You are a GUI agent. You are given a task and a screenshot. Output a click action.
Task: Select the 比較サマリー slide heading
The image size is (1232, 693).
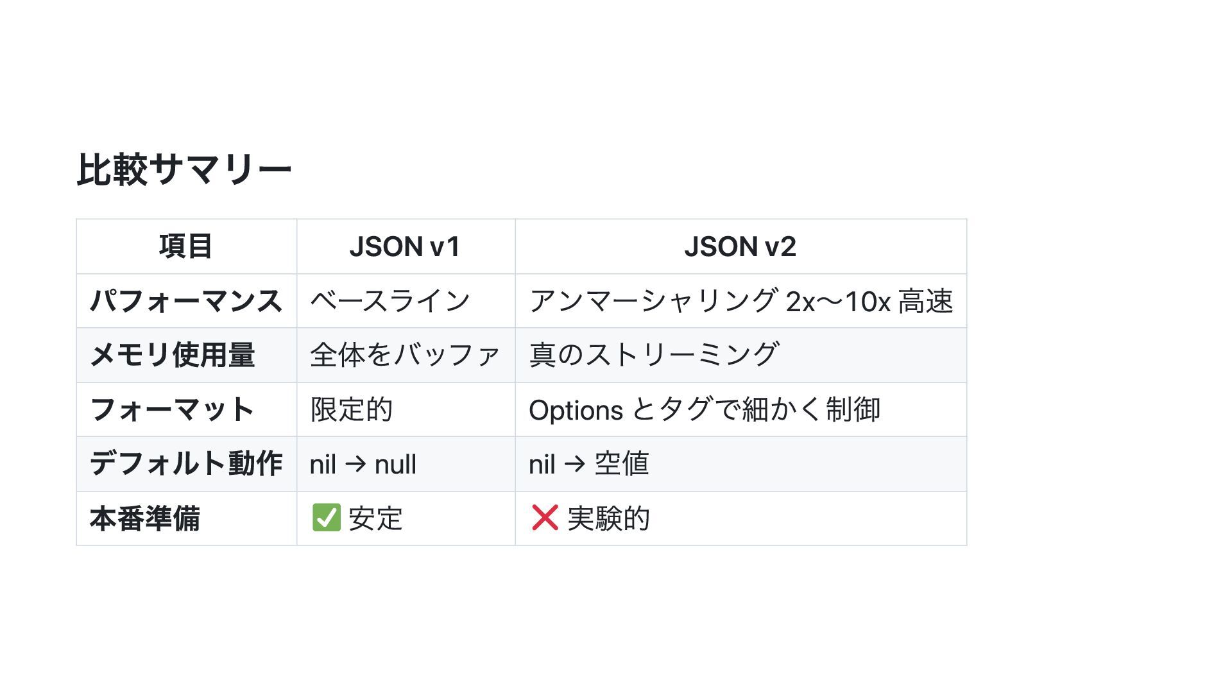pyautogui.click(x=184, y=170)
